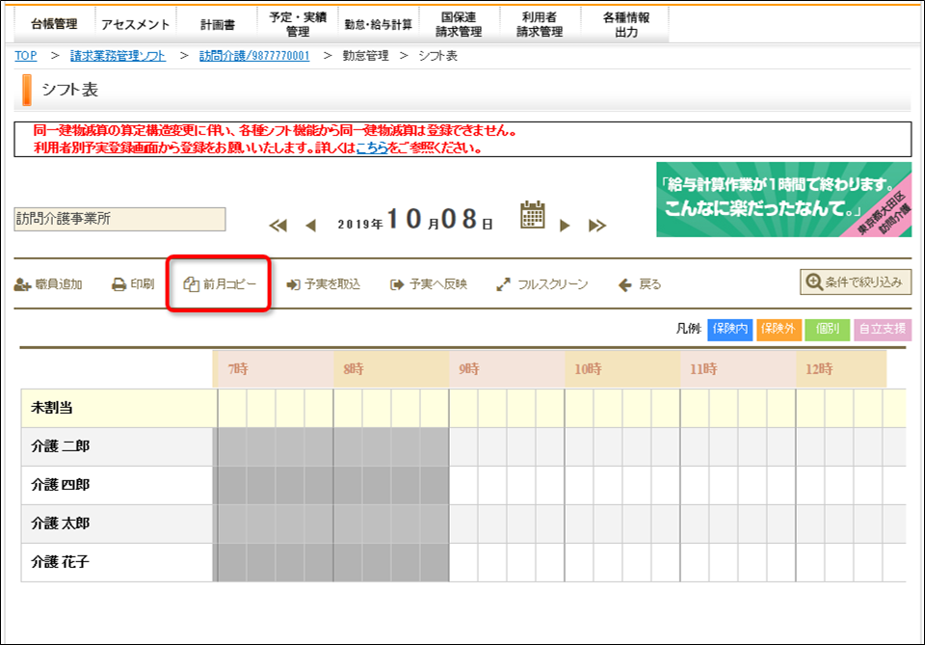Click the 11時 column header
The width and height of the screenshot is (925, 645).
coord(738,369)
